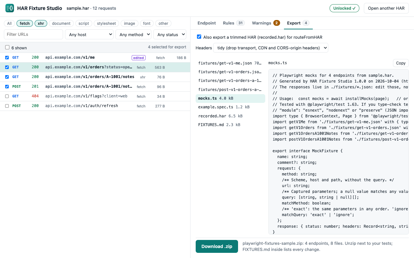The width and height of the screenshot is (414, 258).
Task: Open the Any host dropdown
Action: pyautogui.click(x=89, y=35)
